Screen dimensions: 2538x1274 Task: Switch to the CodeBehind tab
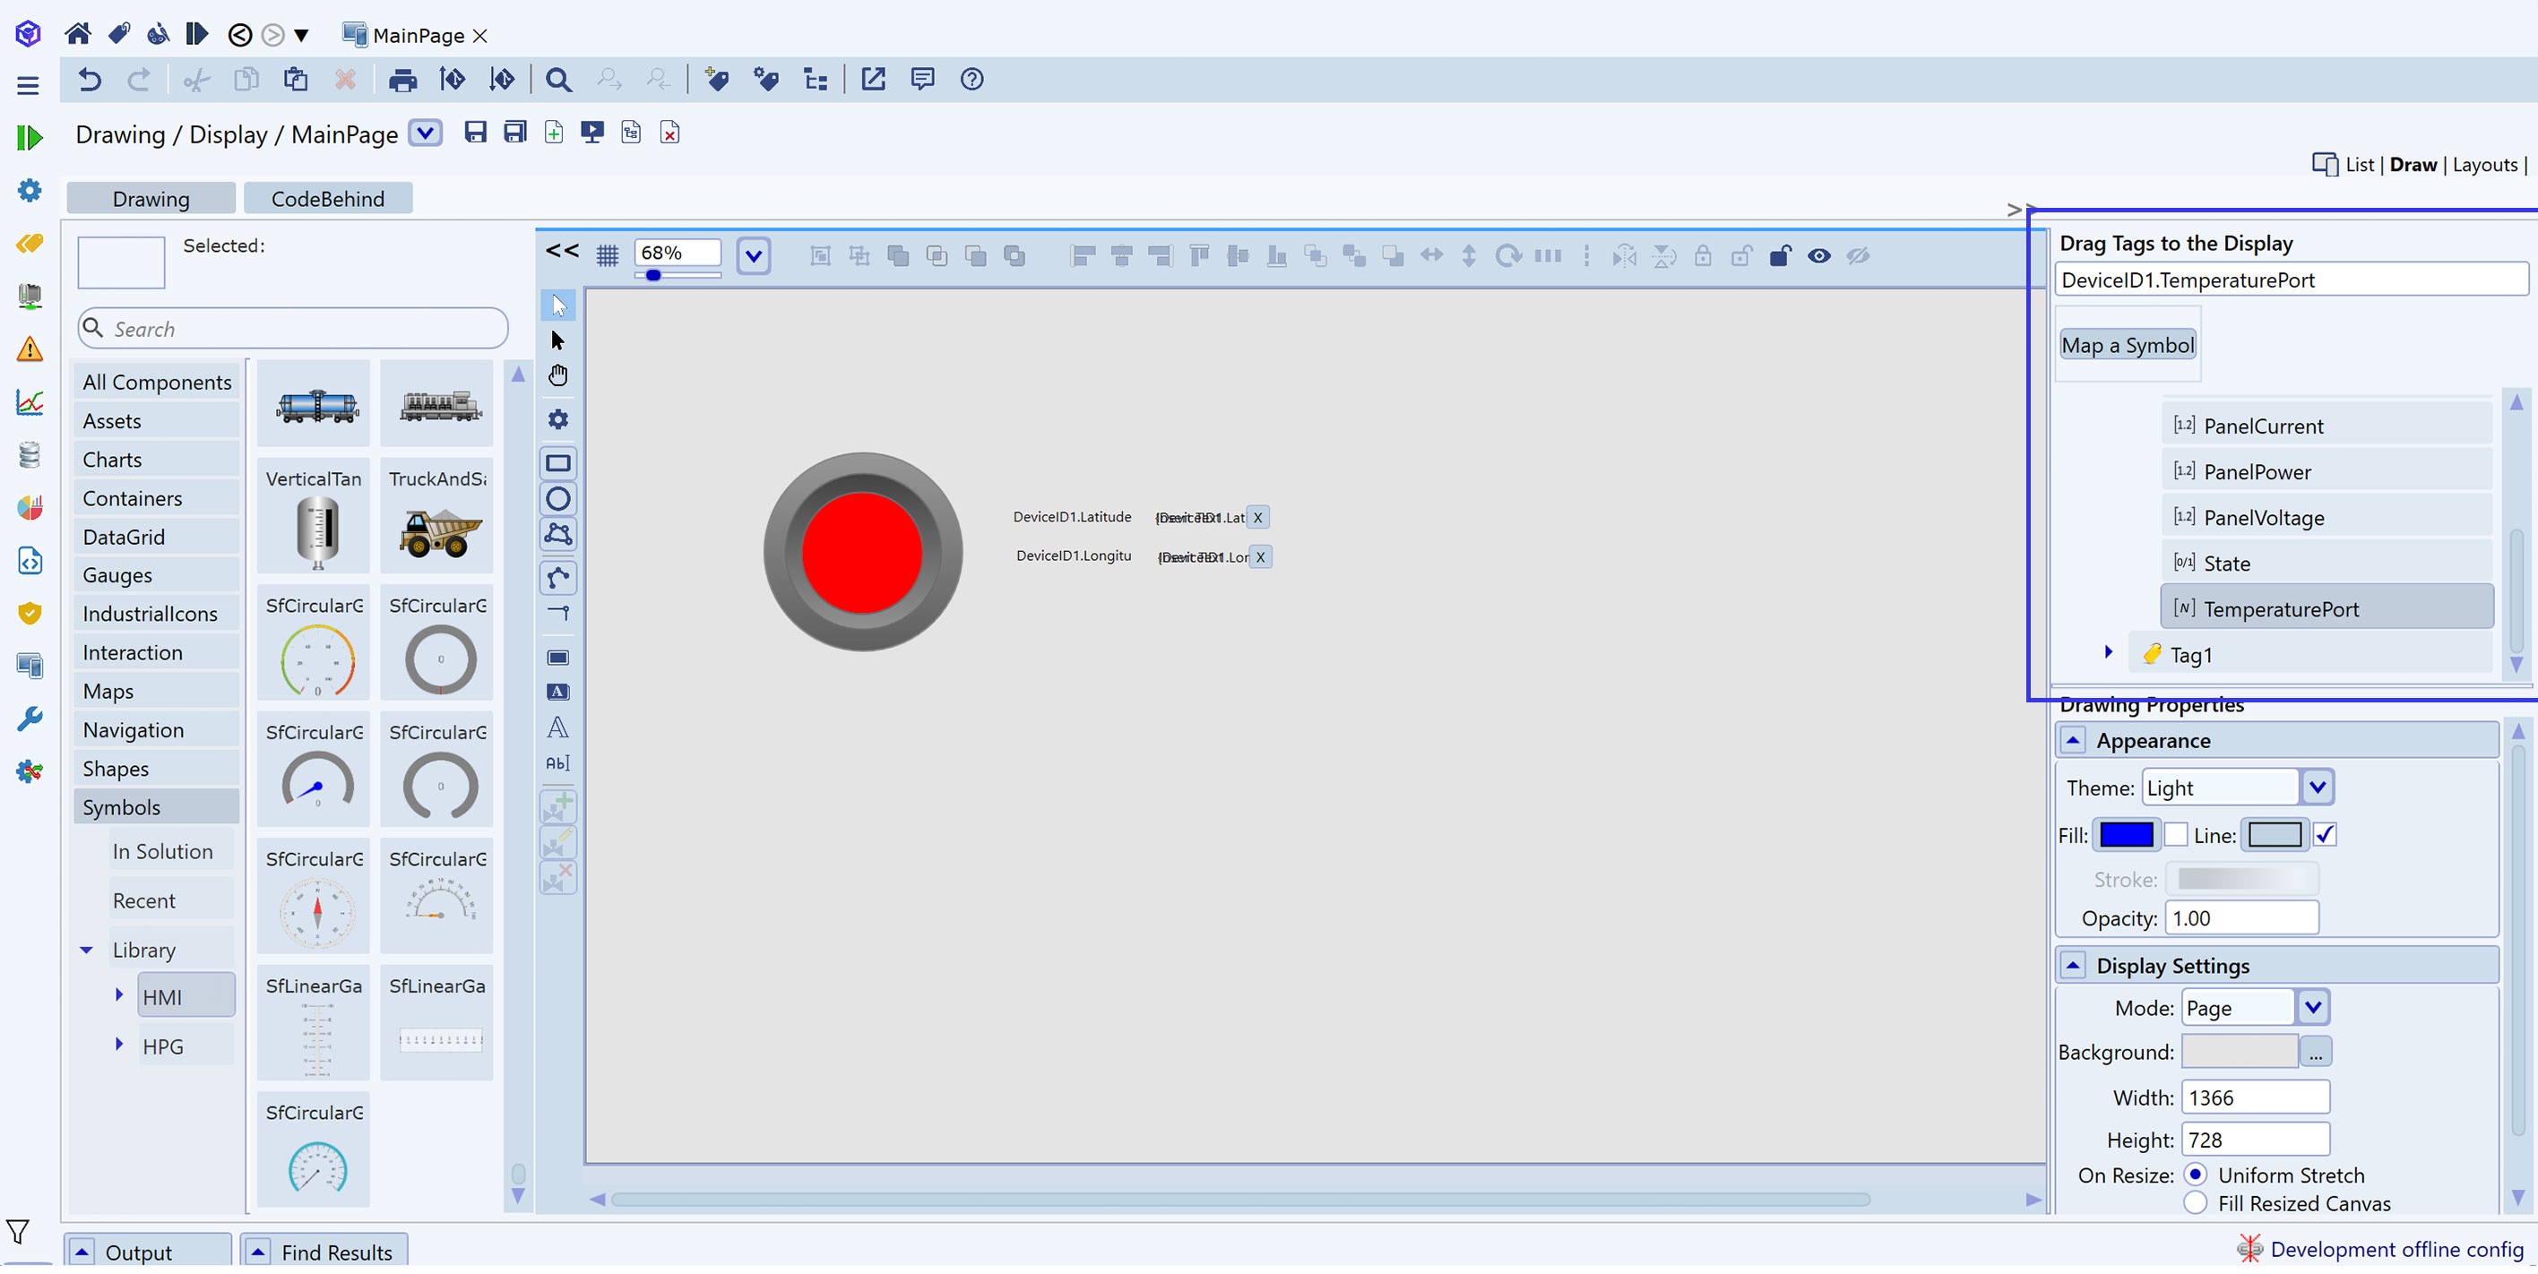(x=327, y=199)
